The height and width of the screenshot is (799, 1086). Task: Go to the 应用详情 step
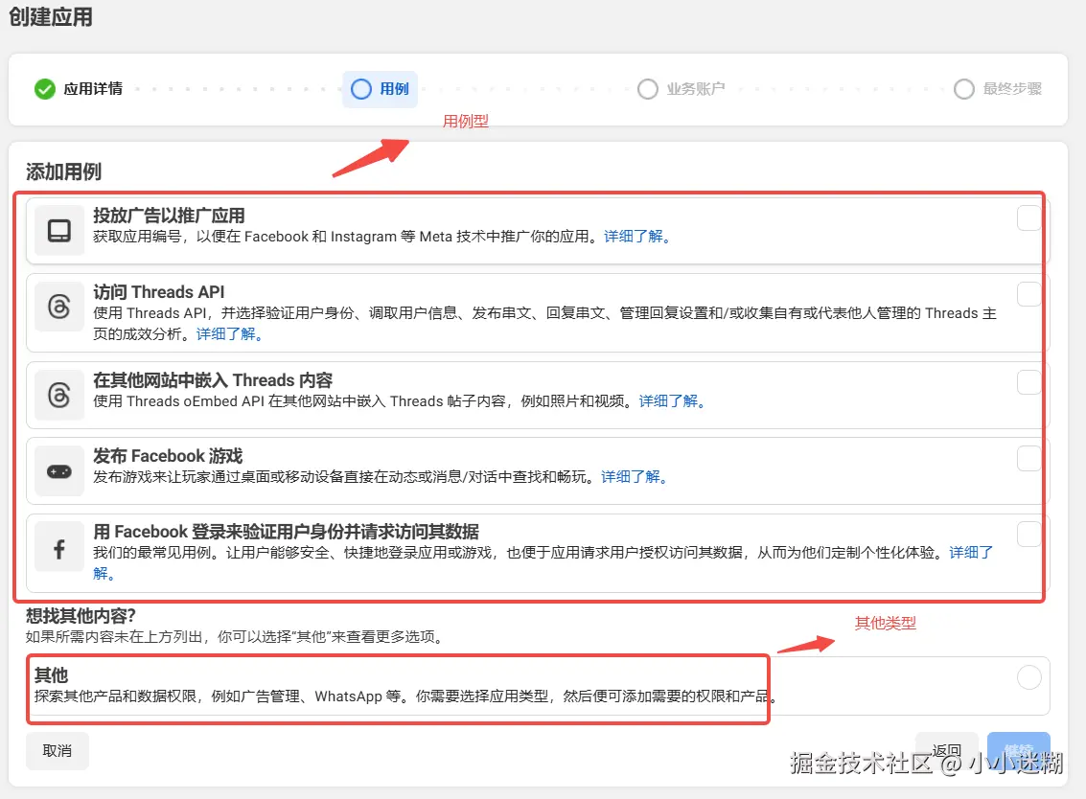coord(79,89)
